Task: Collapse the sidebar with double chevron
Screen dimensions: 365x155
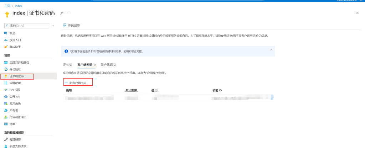Action: point(53,26)
